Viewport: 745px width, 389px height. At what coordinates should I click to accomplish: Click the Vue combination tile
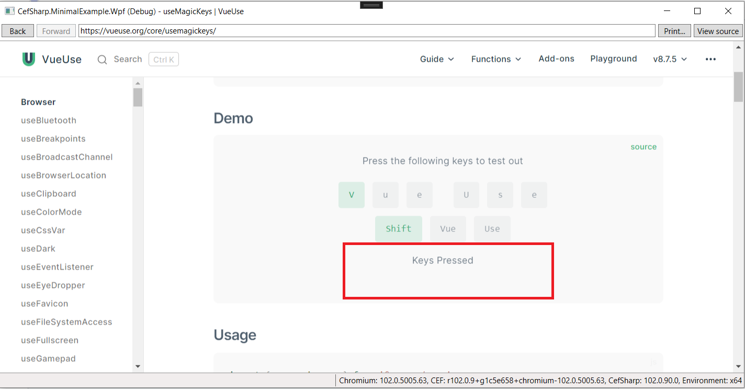point(448,229)
